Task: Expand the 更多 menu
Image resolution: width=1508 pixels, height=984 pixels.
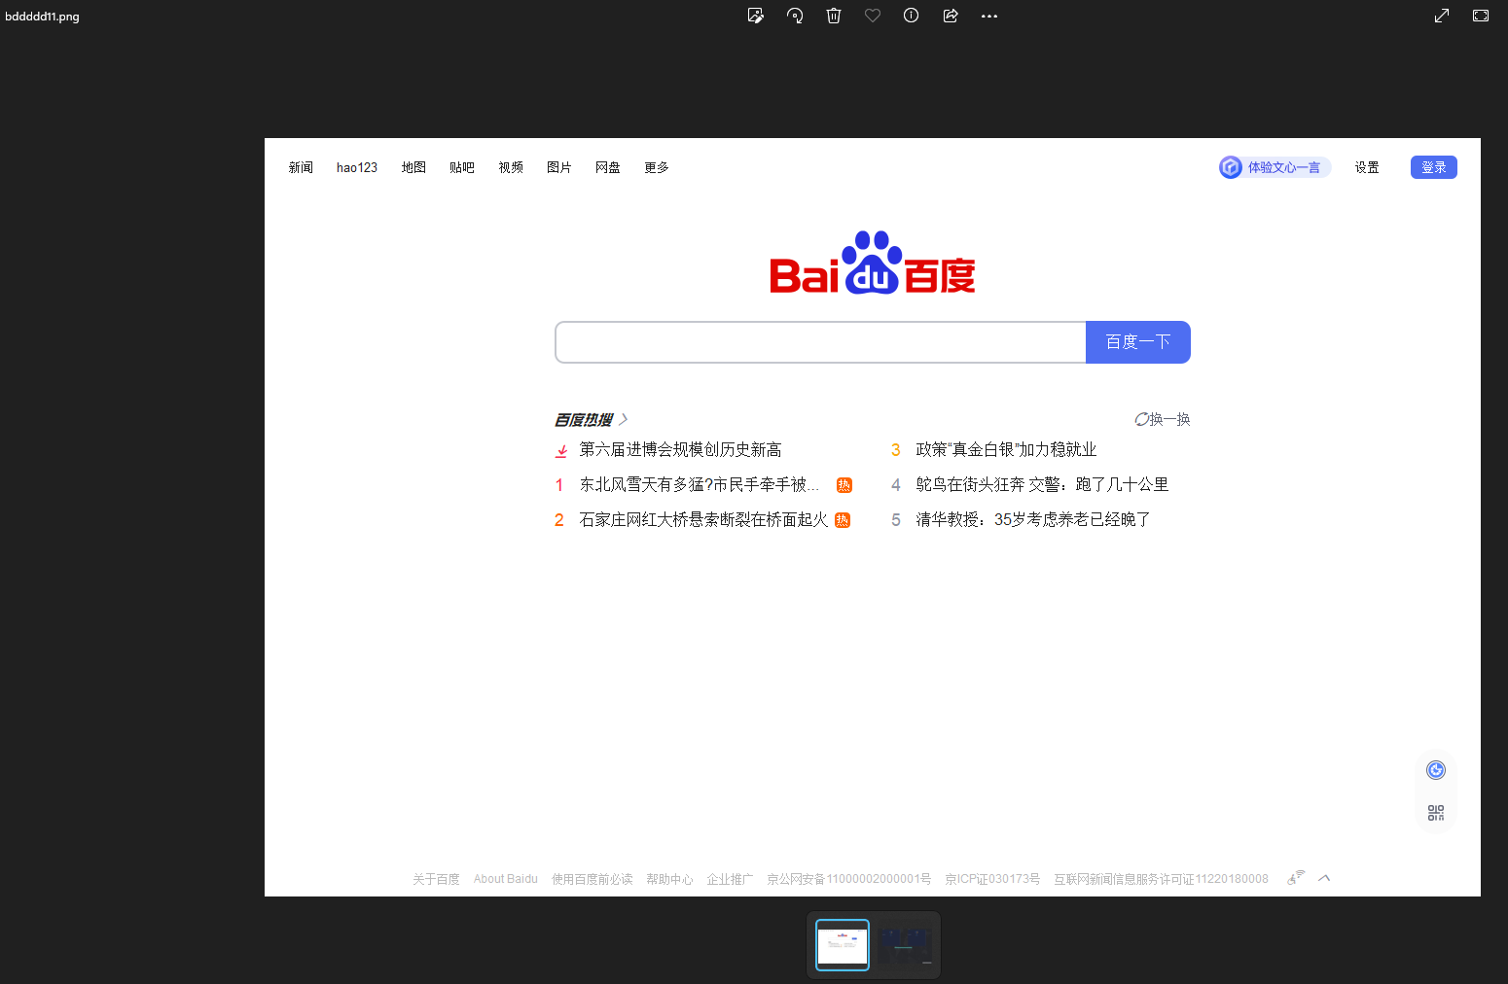Action: [x=657, y=167]
